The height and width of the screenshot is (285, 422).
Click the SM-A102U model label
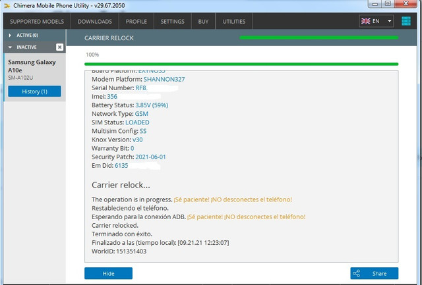[20, 78]
